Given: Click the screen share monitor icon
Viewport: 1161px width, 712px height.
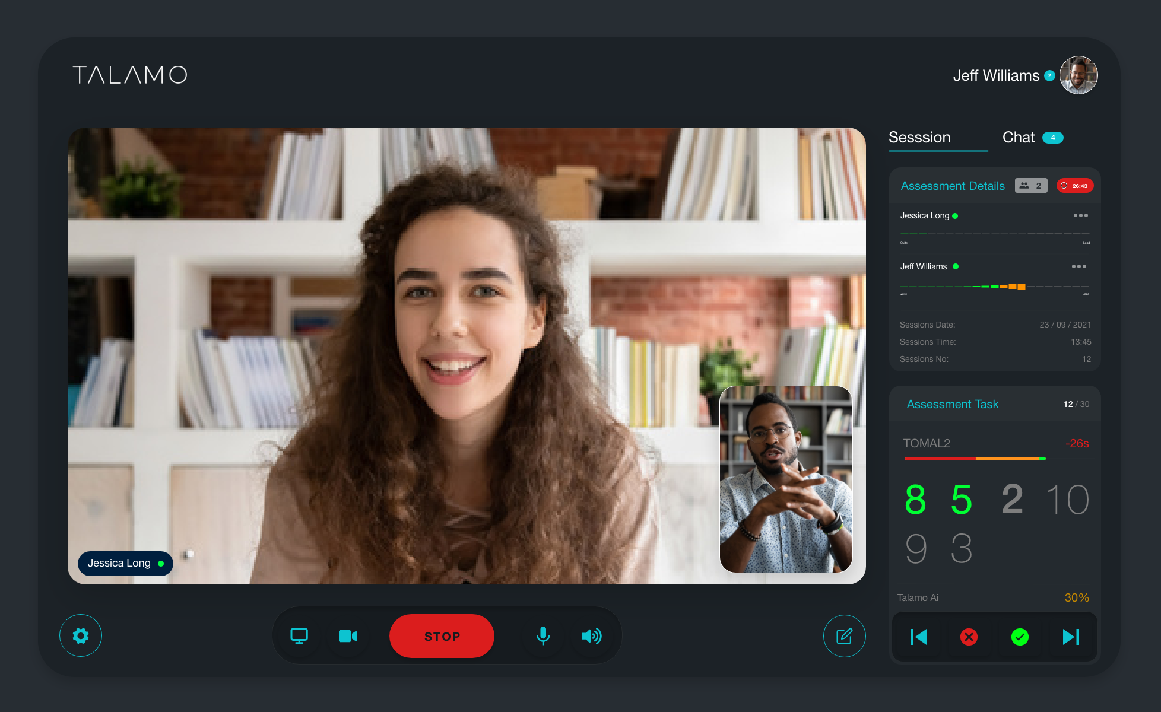Looking at the screenshot, I should [x=299, y=636].
